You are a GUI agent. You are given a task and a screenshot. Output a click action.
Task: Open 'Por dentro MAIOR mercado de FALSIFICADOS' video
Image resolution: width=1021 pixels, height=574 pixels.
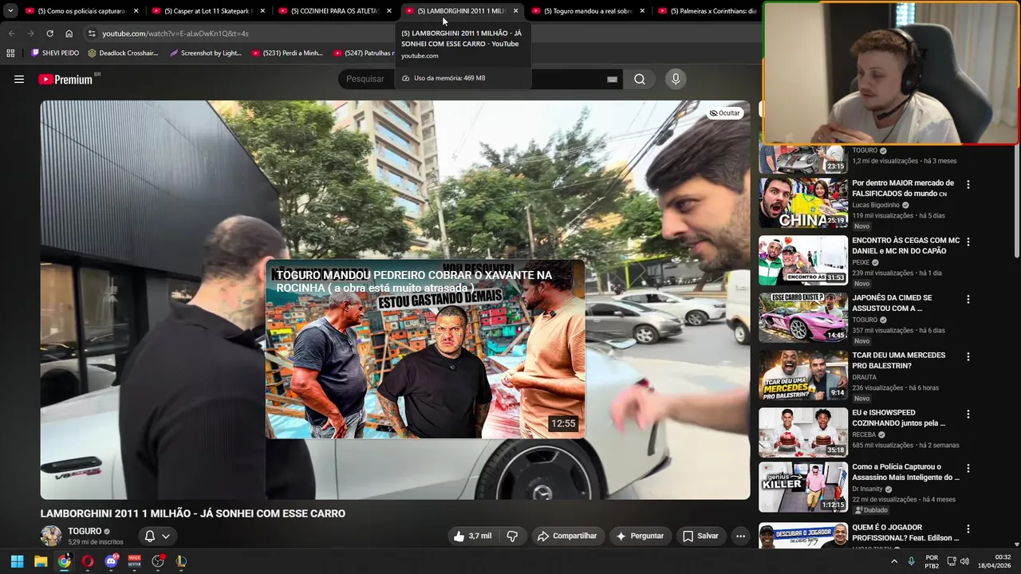tap(903, 188)
